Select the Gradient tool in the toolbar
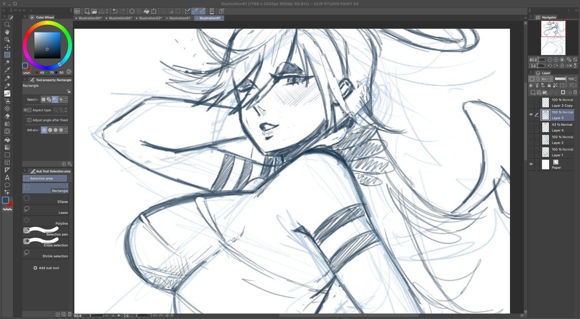580x319 pixels. pyautogui.click(x=7, y=147)
